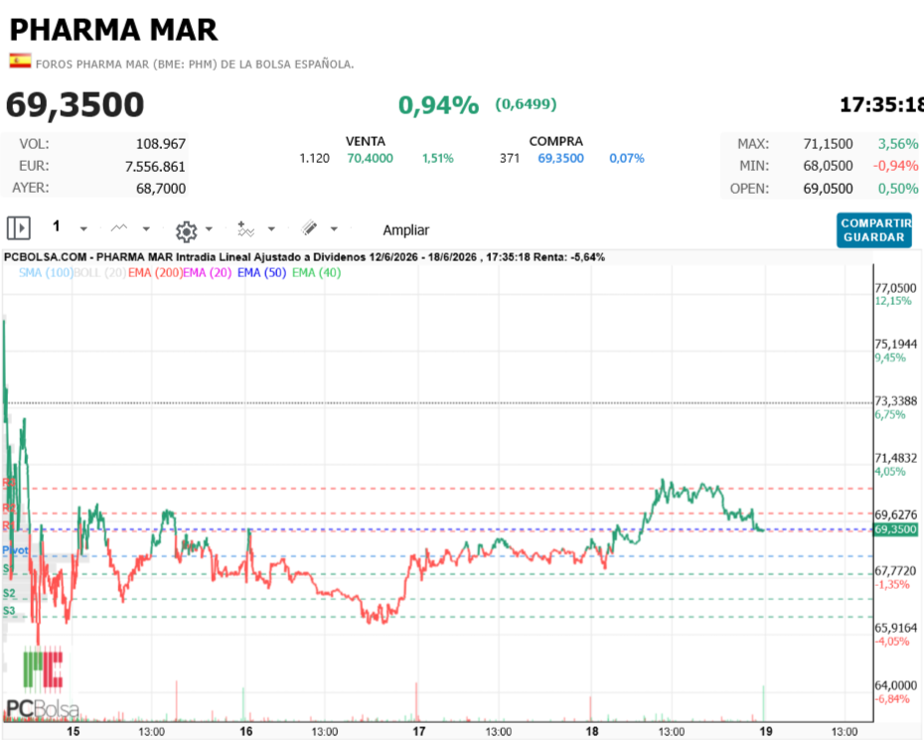Select the line chart type icon
Image resolution: width=924 pixels, height=740 pixels.
[x=119, y=228]
